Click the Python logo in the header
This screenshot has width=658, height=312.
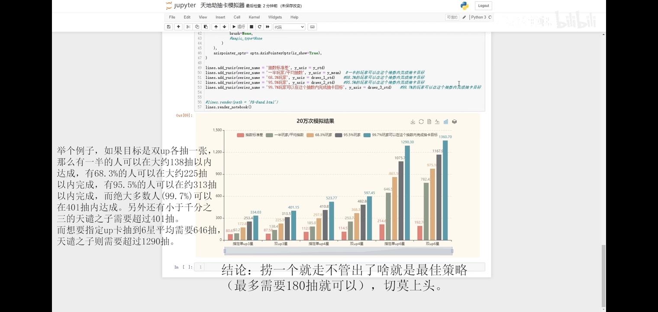(464, 6)
